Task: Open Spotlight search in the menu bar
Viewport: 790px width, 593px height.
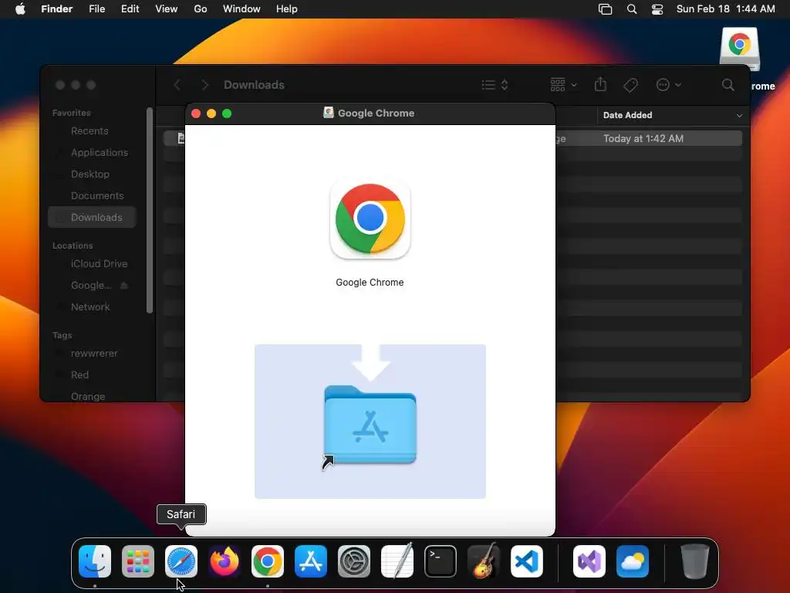Action: (632, 9)
